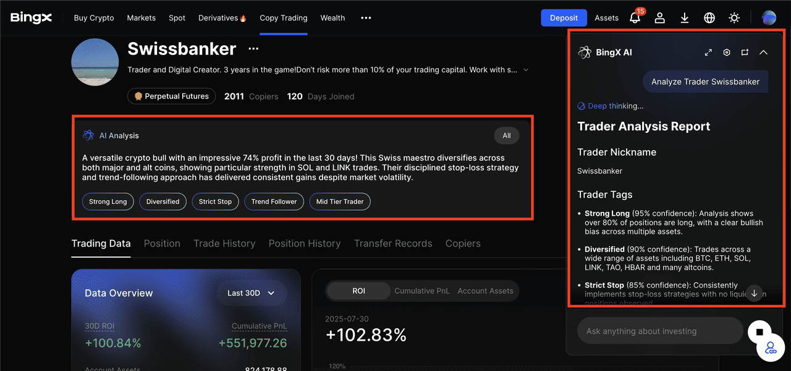
Task: Click the download app icon
Action: pos(685,18)
